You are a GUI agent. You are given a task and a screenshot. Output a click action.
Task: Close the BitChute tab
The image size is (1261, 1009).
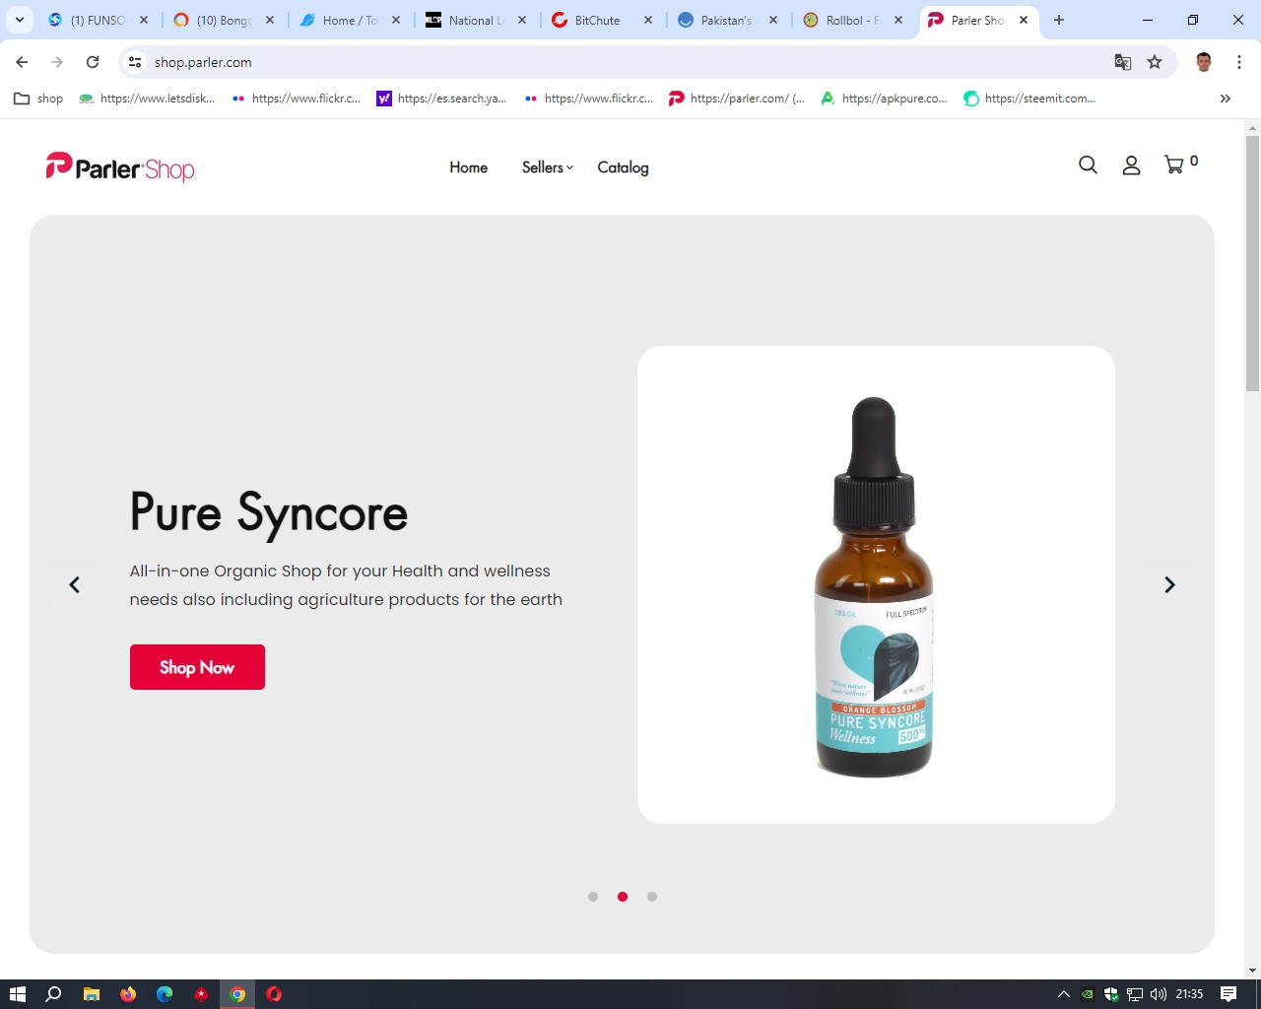pyautogui.click(x=648, y=20)
